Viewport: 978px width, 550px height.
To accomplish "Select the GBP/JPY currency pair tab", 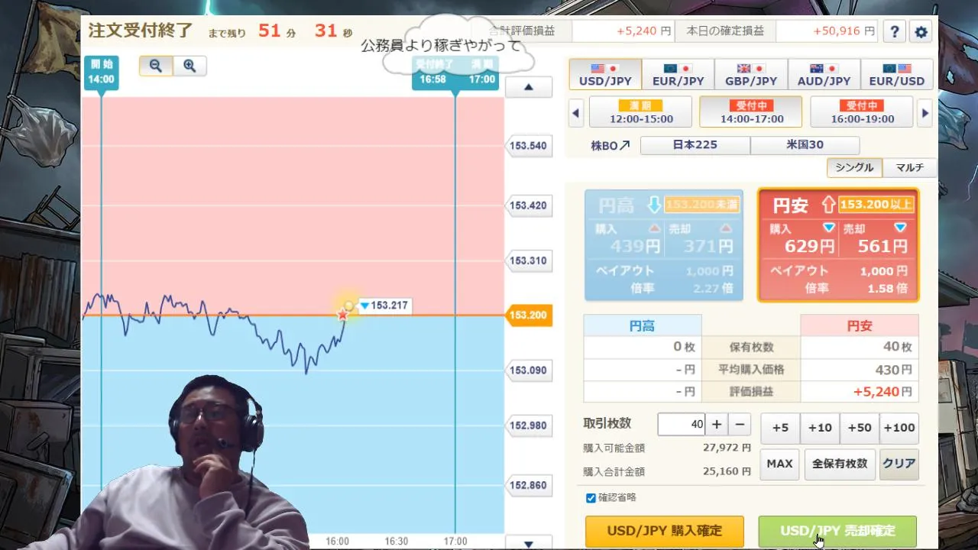I will click(x=751, y=74).
